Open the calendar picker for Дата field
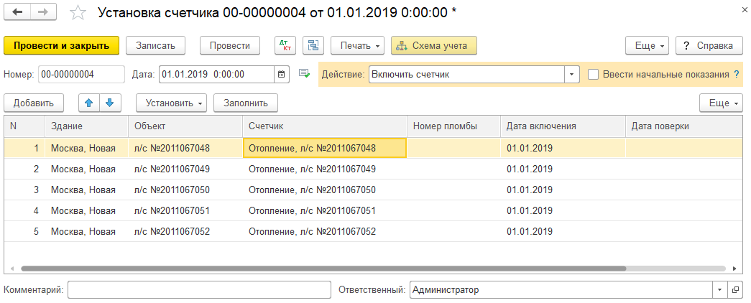 tap(282, 74)
